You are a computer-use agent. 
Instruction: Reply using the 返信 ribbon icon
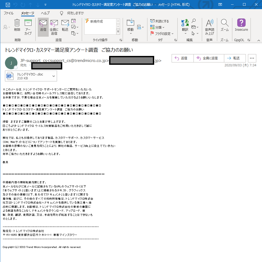coord(43,25)
